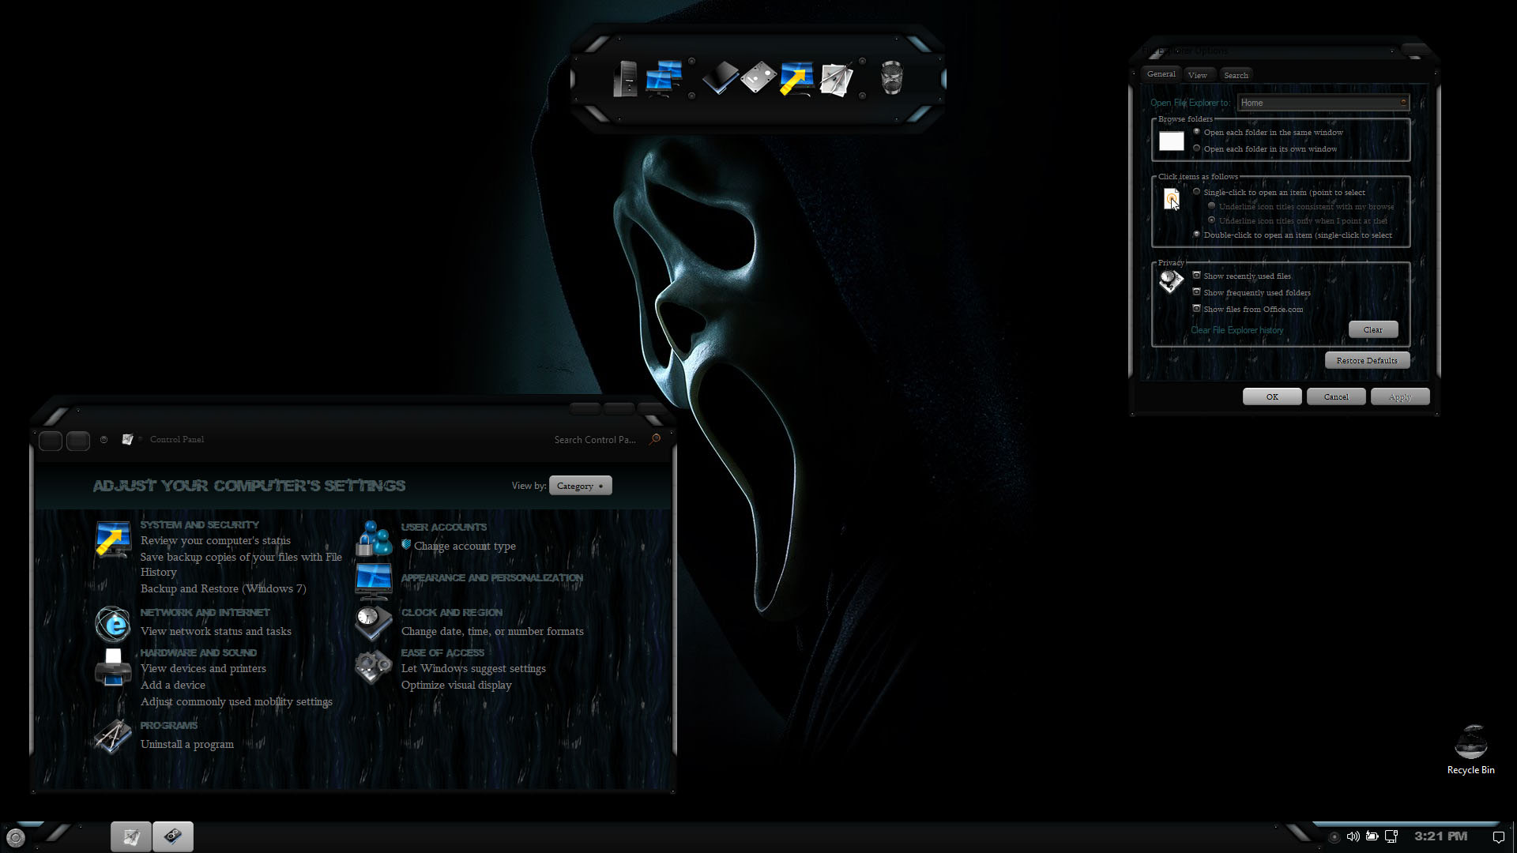Toggle Show recently used files checkbox

pyautogui.click(x=1197, y=276)
